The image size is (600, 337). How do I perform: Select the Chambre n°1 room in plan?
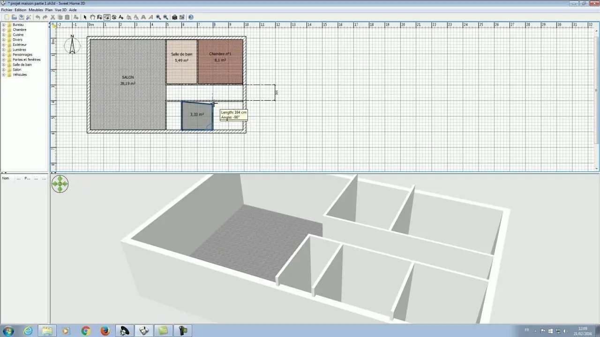[220, 62]
